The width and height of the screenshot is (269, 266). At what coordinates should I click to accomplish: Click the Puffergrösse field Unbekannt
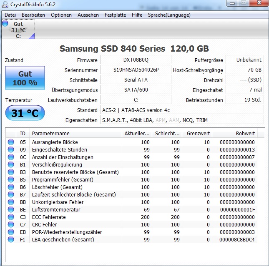pos(244,60)
